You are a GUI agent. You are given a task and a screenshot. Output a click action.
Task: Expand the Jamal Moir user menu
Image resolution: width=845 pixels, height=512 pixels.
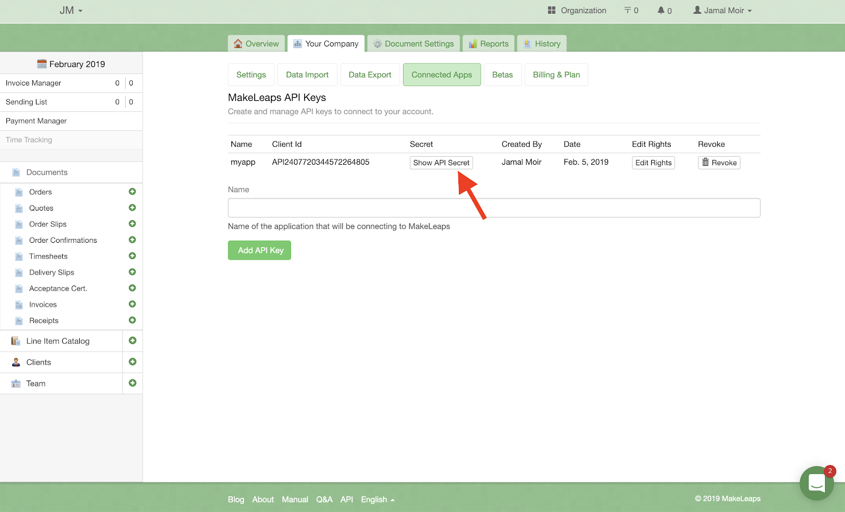click(x=722, y=10)
